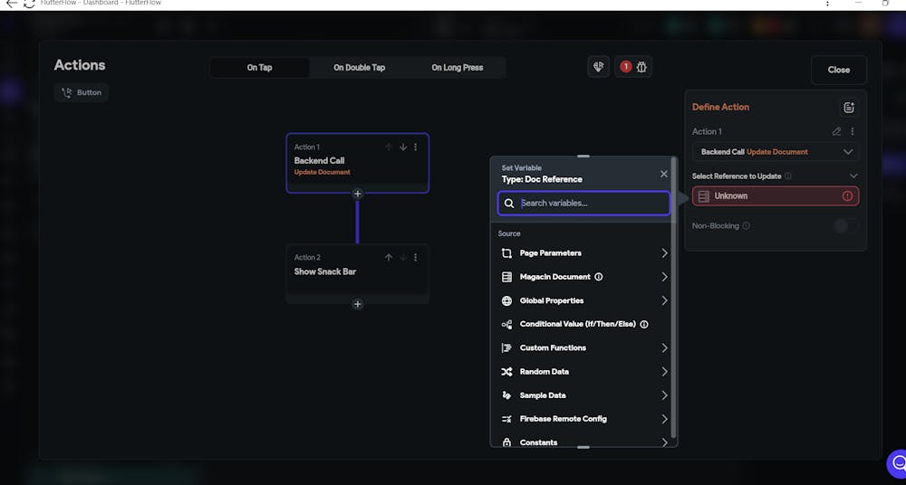The width and height of the screenshot is (906, 485).
Task: Toggle the Non-Blocking switch
Action: 846,225
